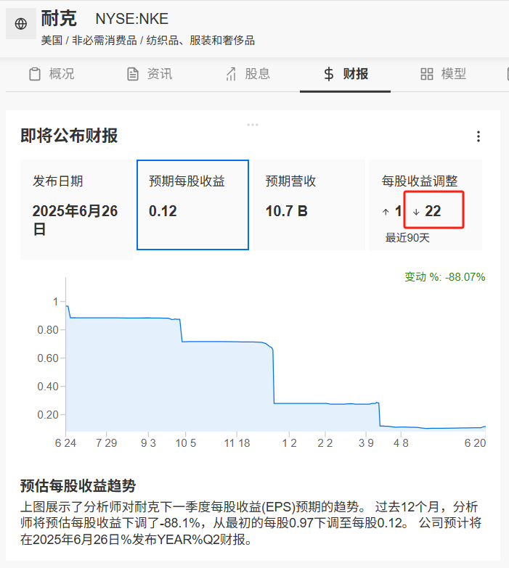Click the 预估每股收益趋势 heading
509x568 pixels.
78,486
